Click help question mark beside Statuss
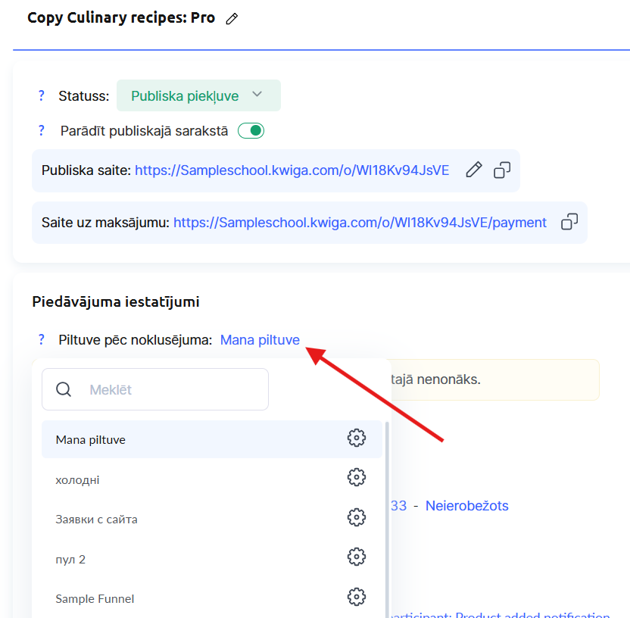This screenshot has height=618, width=630. pos(42,95)
